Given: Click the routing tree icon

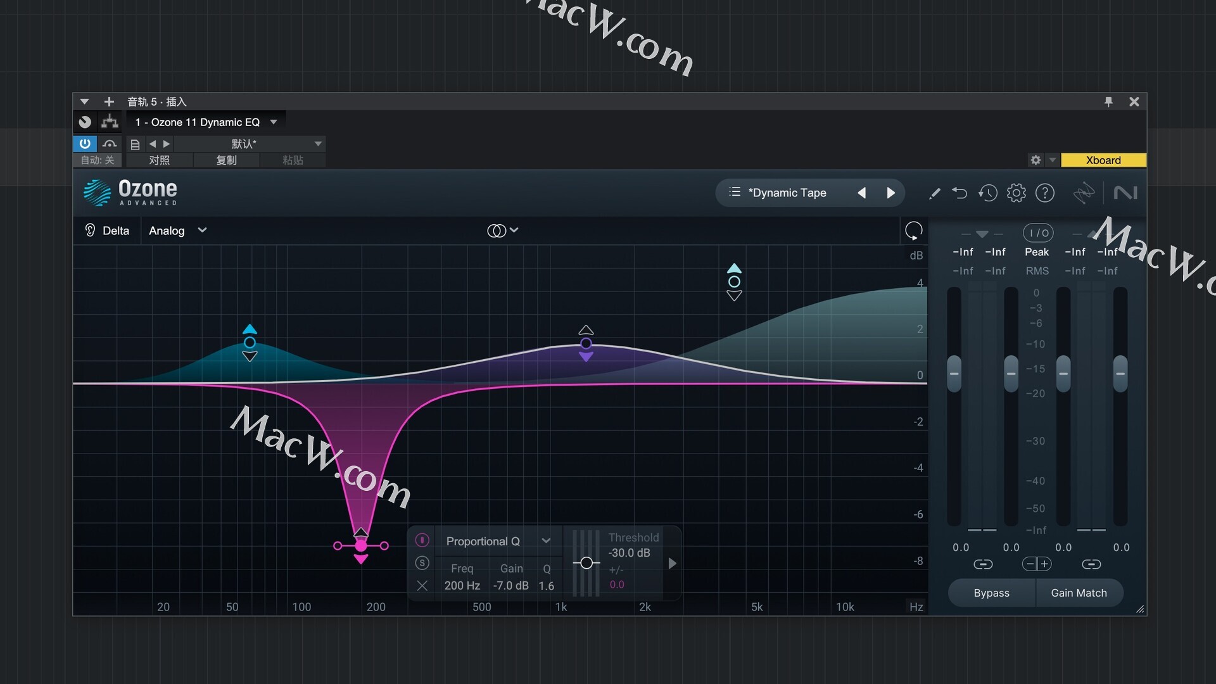Looking at the screenshot, I should [x=110, y=122].
